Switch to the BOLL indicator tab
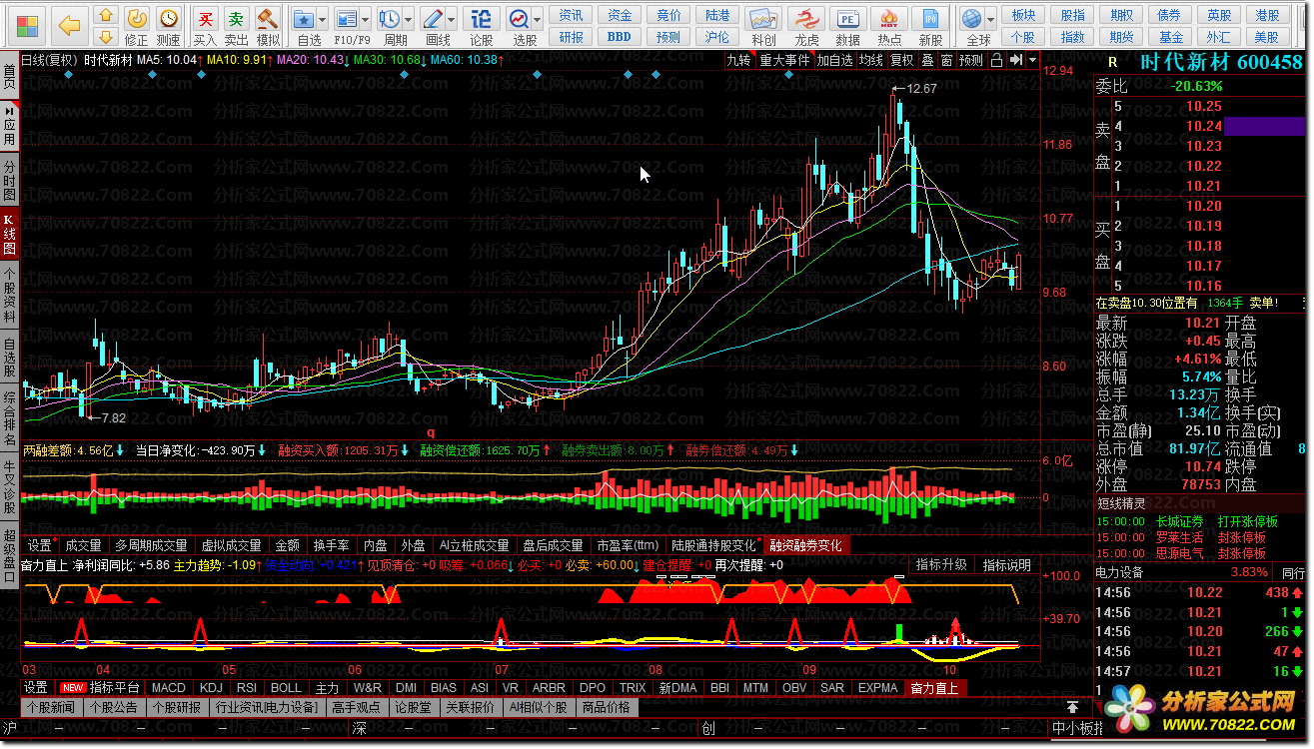Screen dimensions: 1314x749 coord(286,688)
